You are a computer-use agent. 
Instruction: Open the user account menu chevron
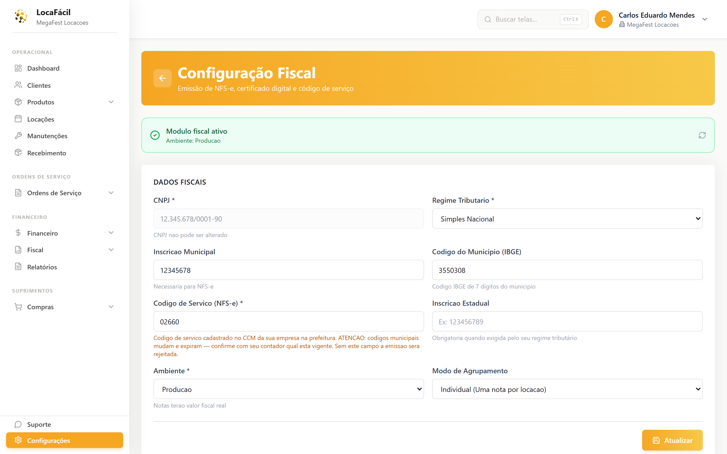[x=705, y=19]
